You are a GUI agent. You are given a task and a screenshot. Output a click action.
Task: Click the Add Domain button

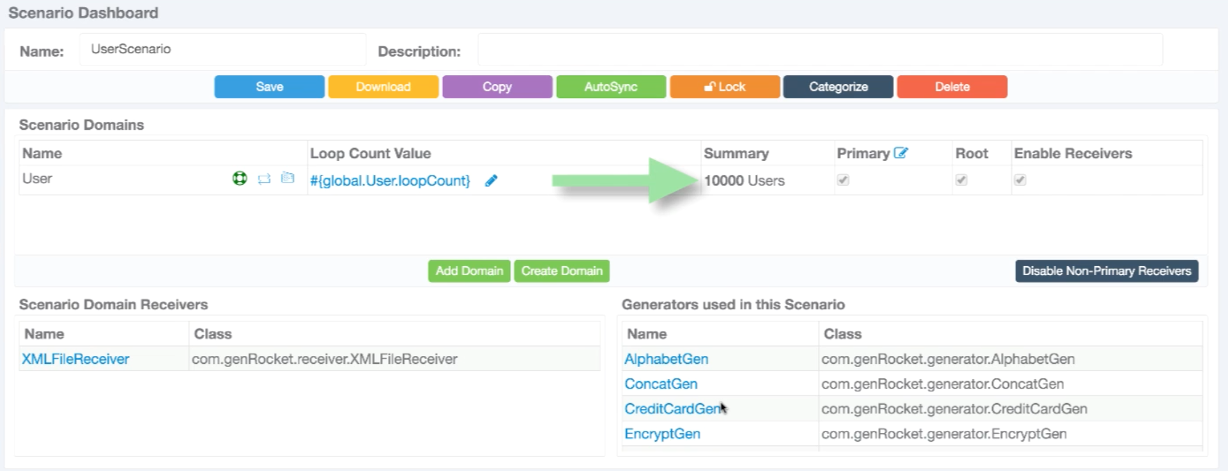click(x=469, y=271)
